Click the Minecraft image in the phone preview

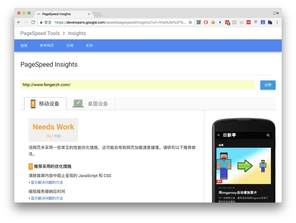pos(243,166)
